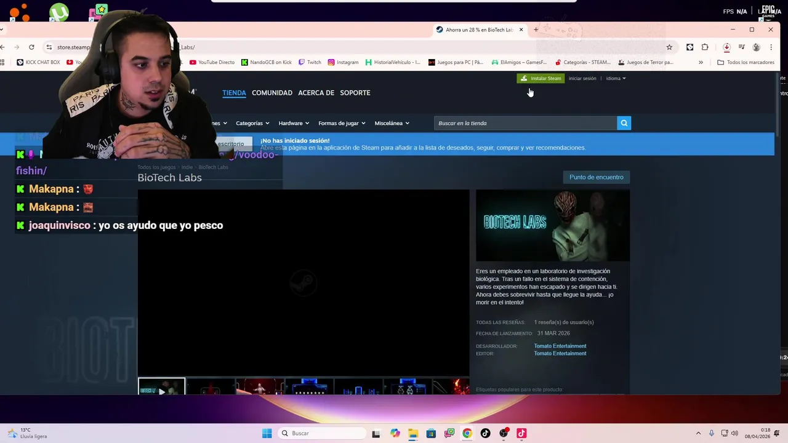Open the NandoGCB on Kick bookmark

click(267, 62)
